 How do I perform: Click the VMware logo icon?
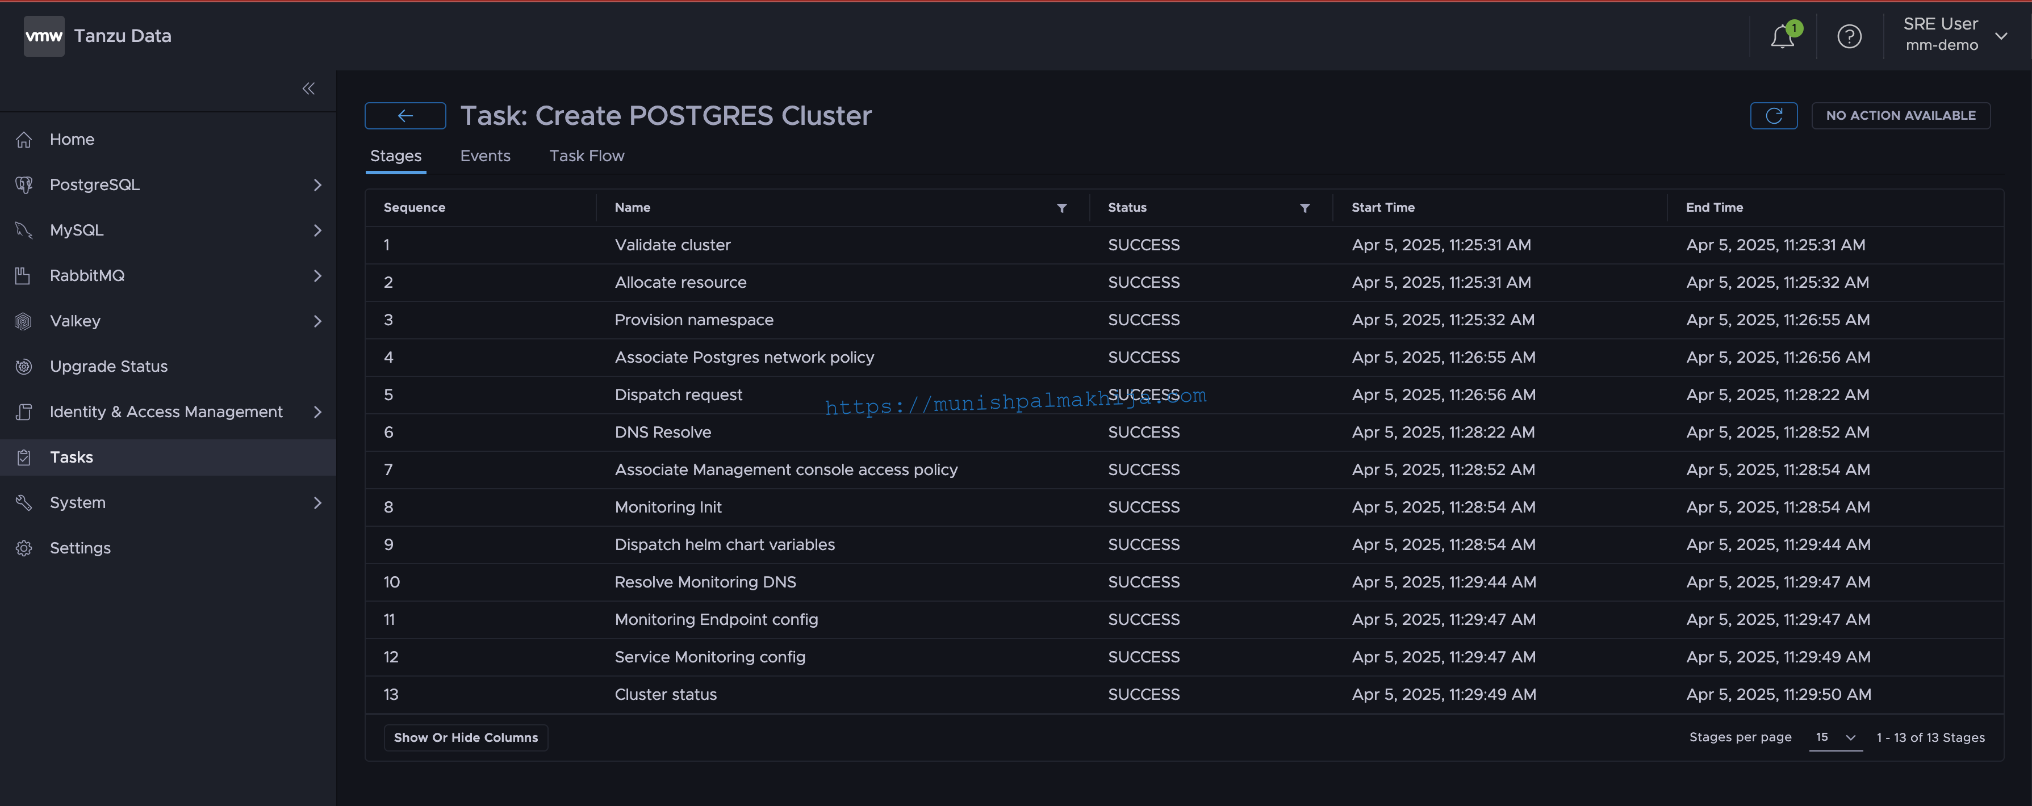point(44,36)
